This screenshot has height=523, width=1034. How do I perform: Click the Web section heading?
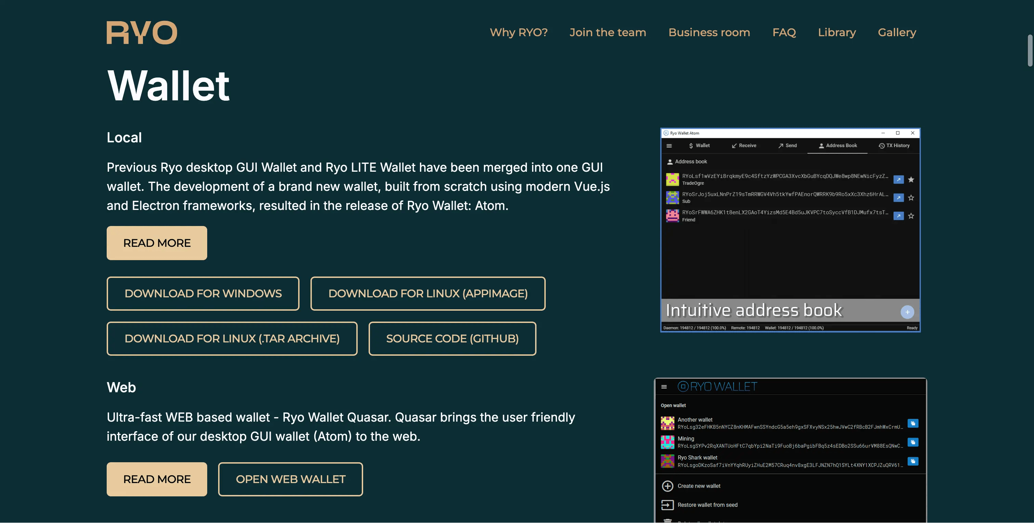pyautogui.click(x=121, y=387)
